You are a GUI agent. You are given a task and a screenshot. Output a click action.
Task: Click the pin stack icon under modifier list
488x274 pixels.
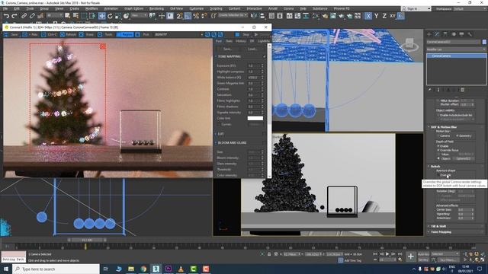(x=430, y=90)
